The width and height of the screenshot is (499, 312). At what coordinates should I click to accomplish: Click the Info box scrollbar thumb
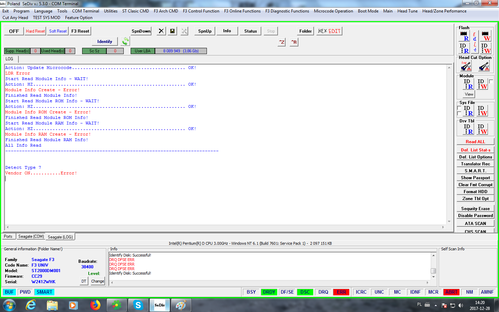[x=433, y=271]
